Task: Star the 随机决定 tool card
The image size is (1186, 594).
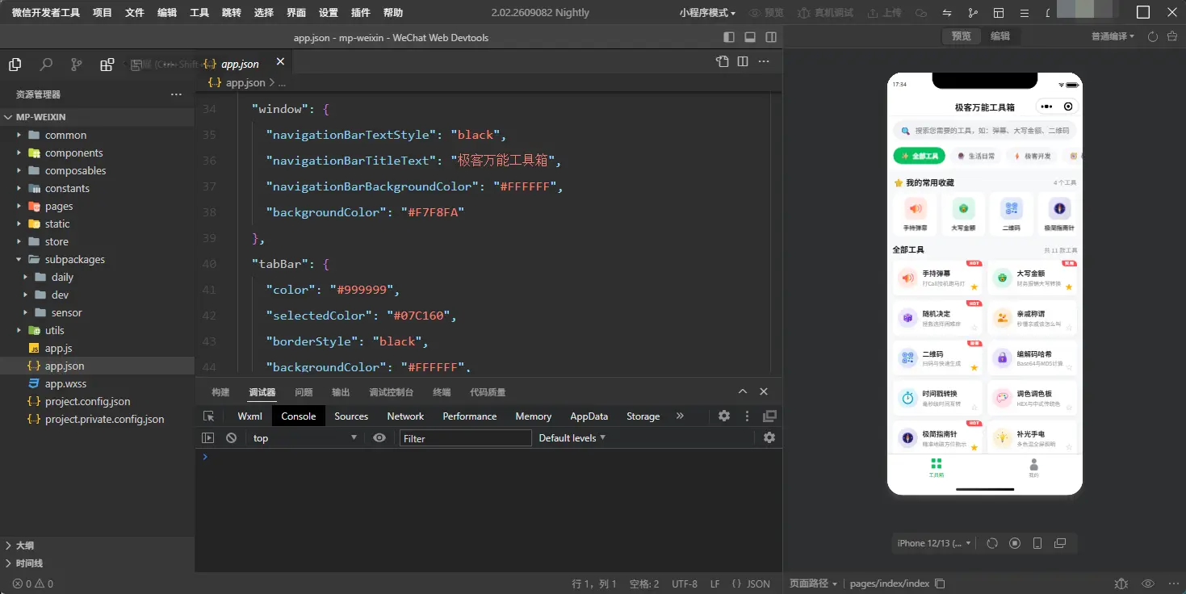Action: click(974, 328)
